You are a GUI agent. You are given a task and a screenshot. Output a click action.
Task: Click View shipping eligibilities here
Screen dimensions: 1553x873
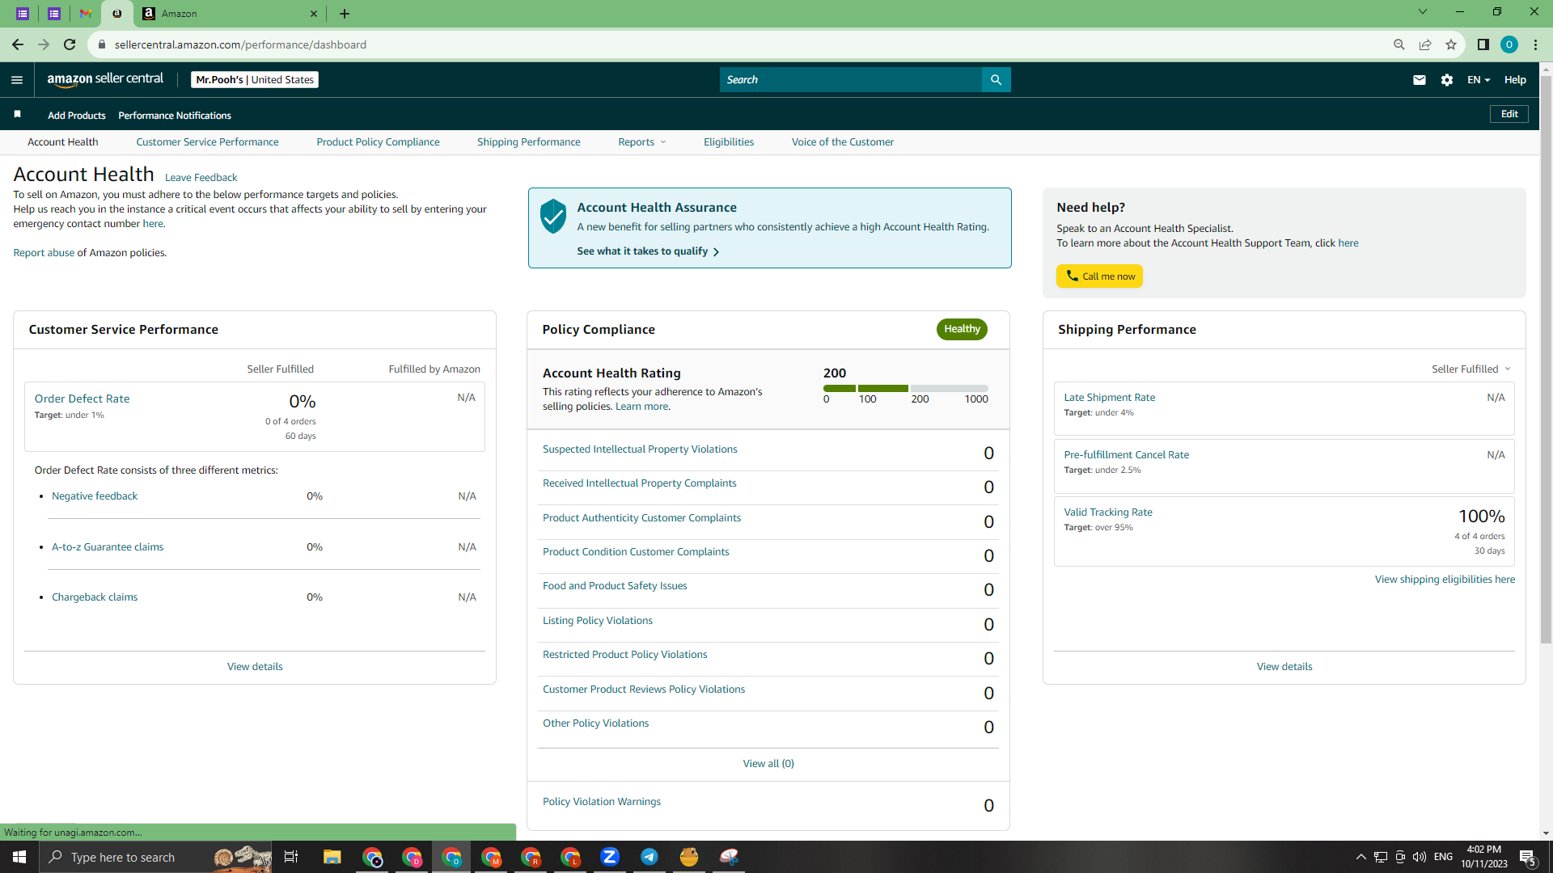[x=1445, y=579]
